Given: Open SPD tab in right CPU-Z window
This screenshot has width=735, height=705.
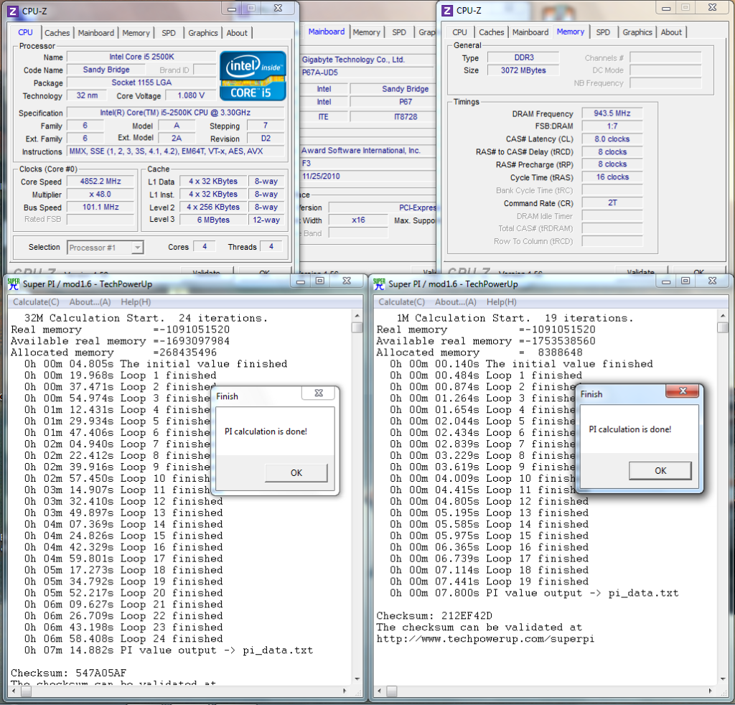Looking at the screenshot, I should tap(603, 32).
